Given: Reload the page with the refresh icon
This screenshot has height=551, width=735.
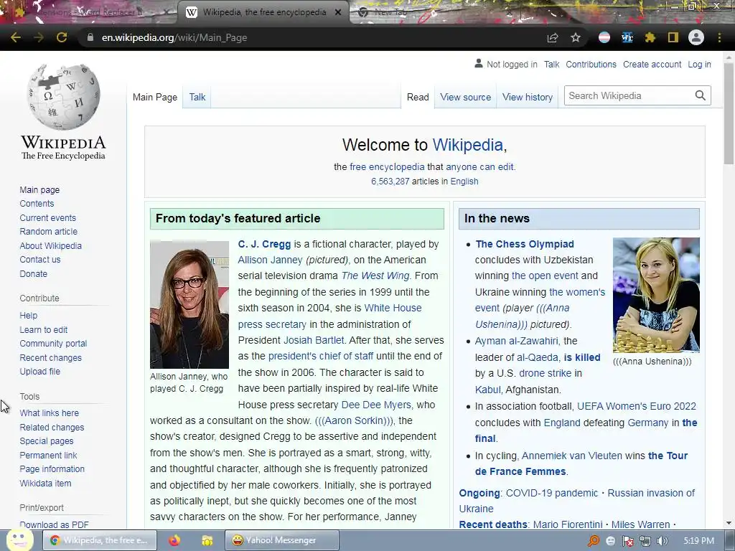Looking at the screenshot, I should [62, 37].
